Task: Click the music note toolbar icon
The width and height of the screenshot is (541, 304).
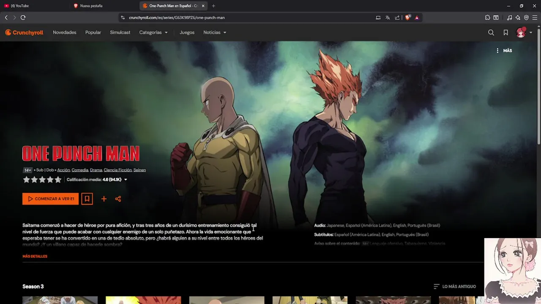Action: tap(509, 18)
